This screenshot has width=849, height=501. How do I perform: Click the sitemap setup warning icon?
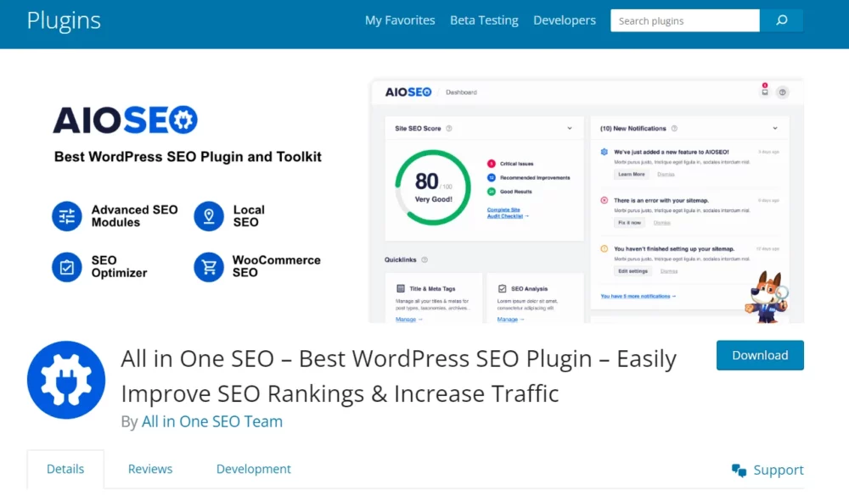(x=604, y=249)
